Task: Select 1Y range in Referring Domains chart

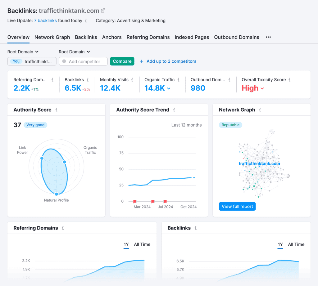Action: (126, 244)
